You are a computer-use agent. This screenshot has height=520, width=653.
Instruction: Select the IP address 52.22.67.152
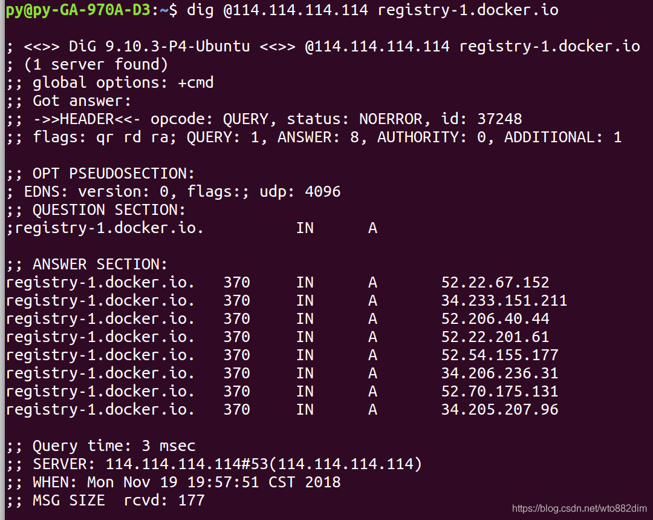click(x=495, y=283)
